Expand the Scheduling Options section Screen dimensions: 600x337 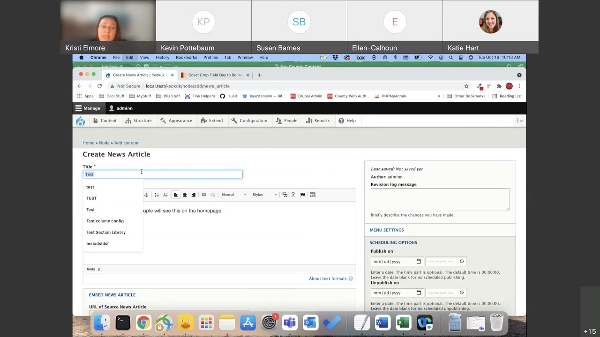click(x=393, y=242)
